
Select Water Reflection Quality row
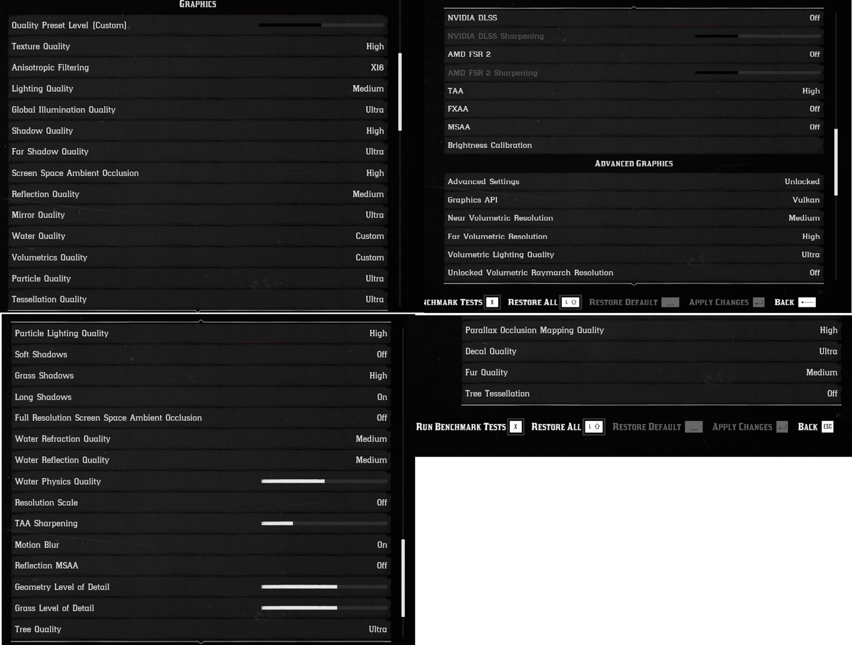201,460
